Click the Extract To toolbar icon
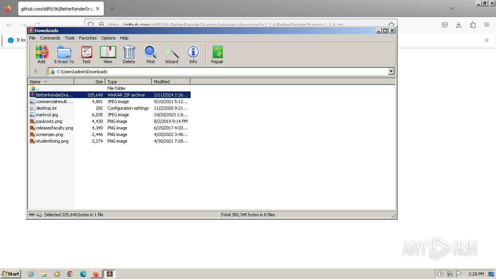496x279 pixels. (x=64, y=54)
